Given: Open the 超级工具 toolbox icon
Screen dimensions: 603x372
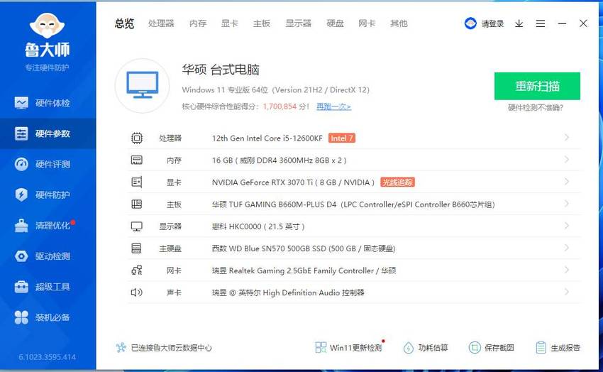Looking at the screenshot, I should click(21, 287).
